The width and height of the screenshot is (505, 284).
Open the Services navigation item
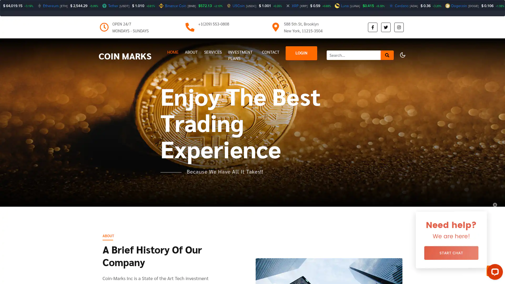[x=213, y=52]
